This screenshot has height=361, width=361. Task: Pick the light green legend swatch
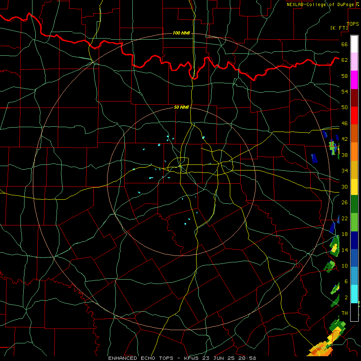pos(354,222)
